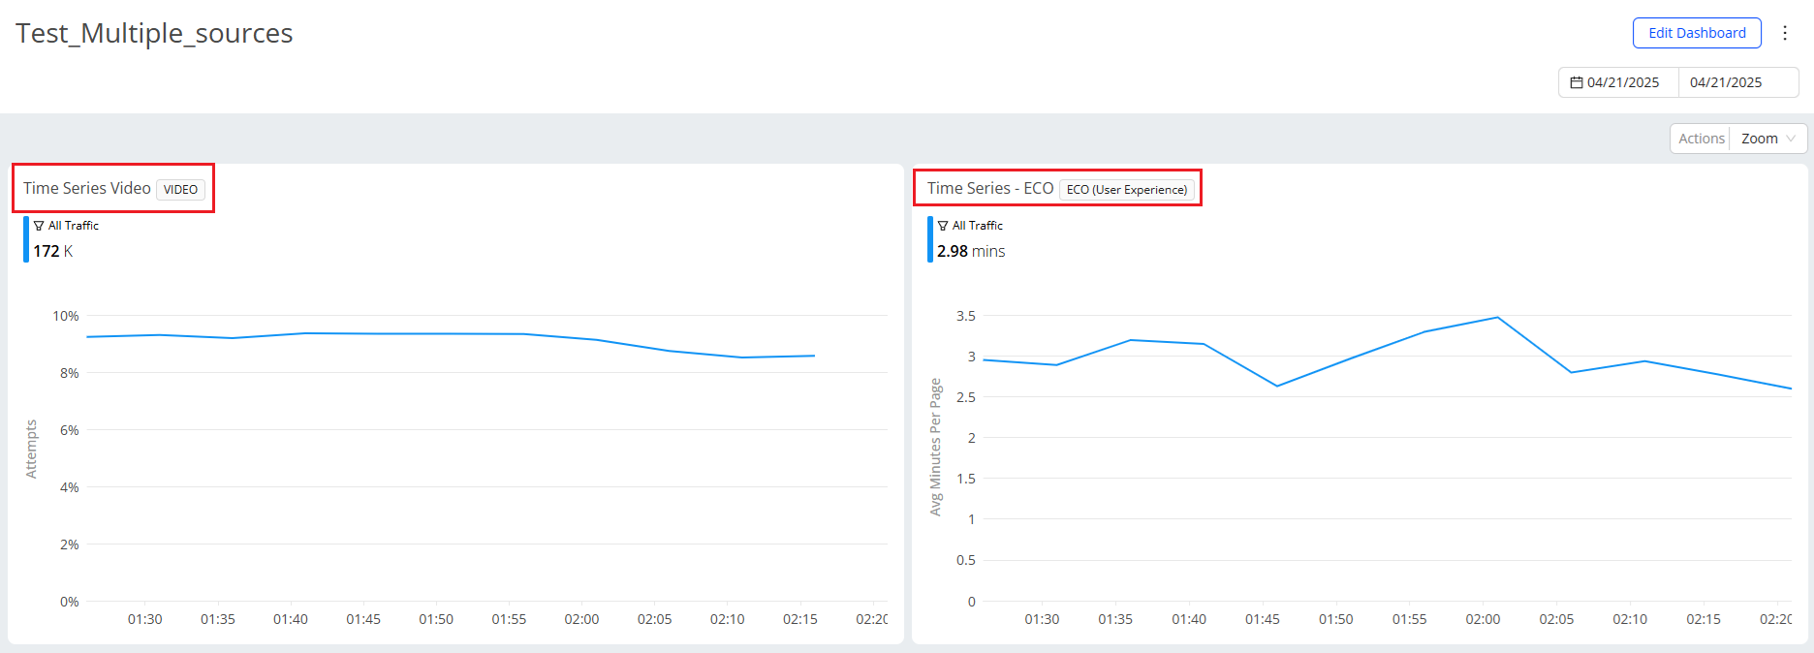Image resolution: width=1814 pixels, height=653 pixels.
Task: Select the end date field on the right
Action: coord(1726,83)
